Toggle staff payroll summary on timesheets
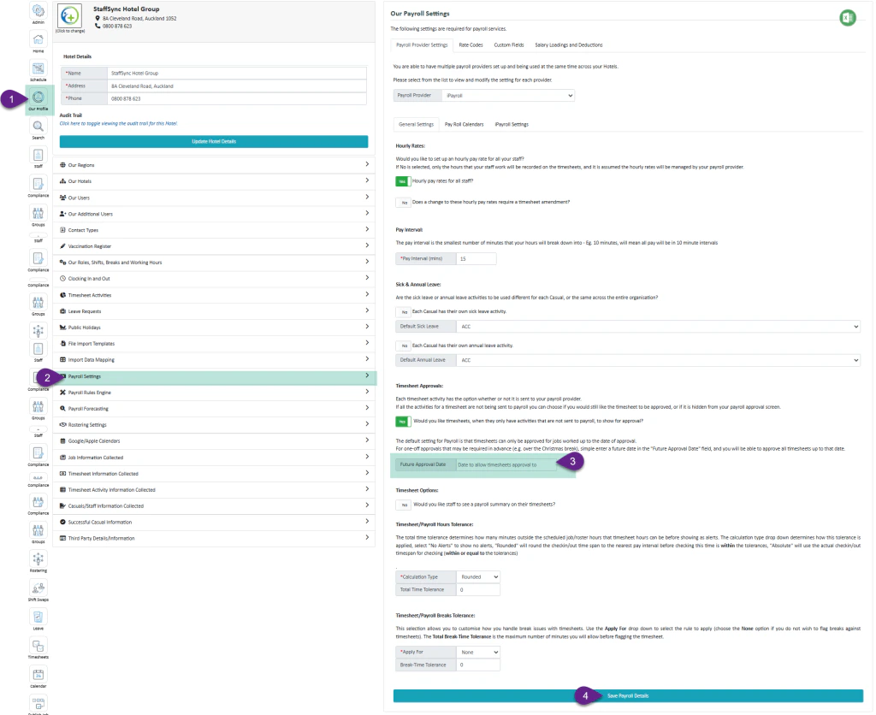 click(x=403, y=505)
